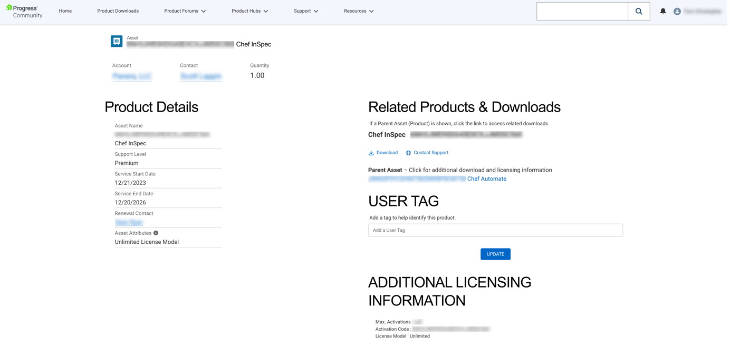This screenshot has width=730, height=357.
Task: Click the Contact Support icon
Action: tap(408, 153)
